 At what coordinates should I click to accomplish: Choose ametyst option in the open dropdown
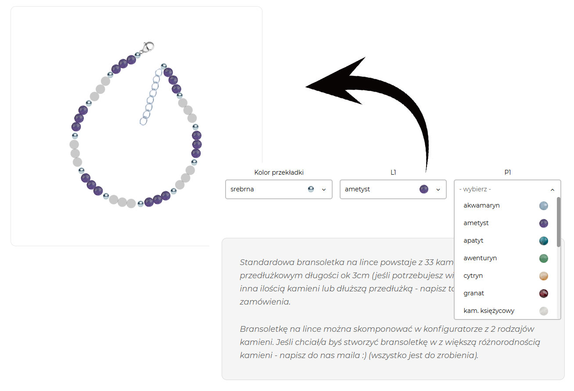[476, 223]
